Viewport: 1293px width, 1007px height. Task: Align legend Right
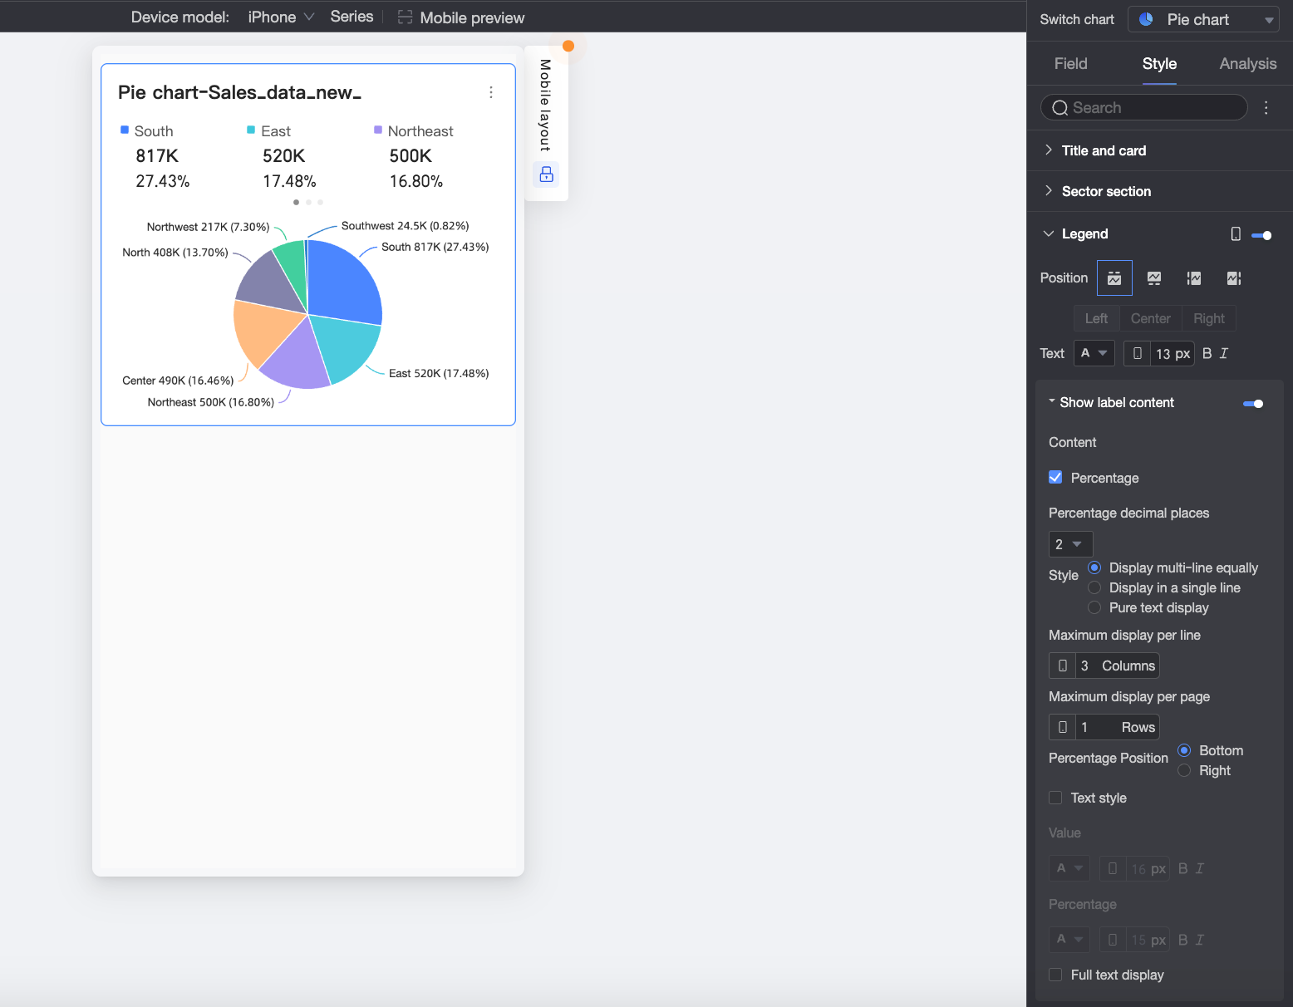[x=1209, y=318]
